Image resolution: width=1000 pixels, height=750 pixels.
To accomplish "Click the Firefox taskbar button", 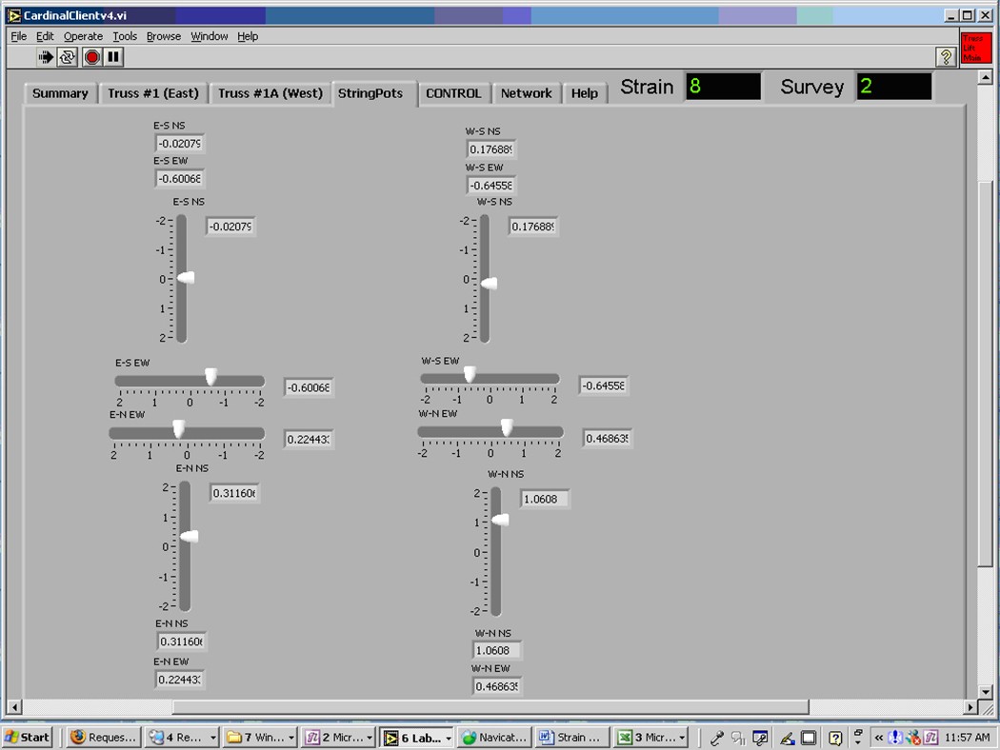I will pyautogui.click(x=105, y=737).
